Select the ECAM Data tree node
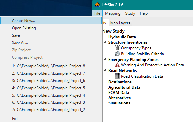 pos(119,93)
